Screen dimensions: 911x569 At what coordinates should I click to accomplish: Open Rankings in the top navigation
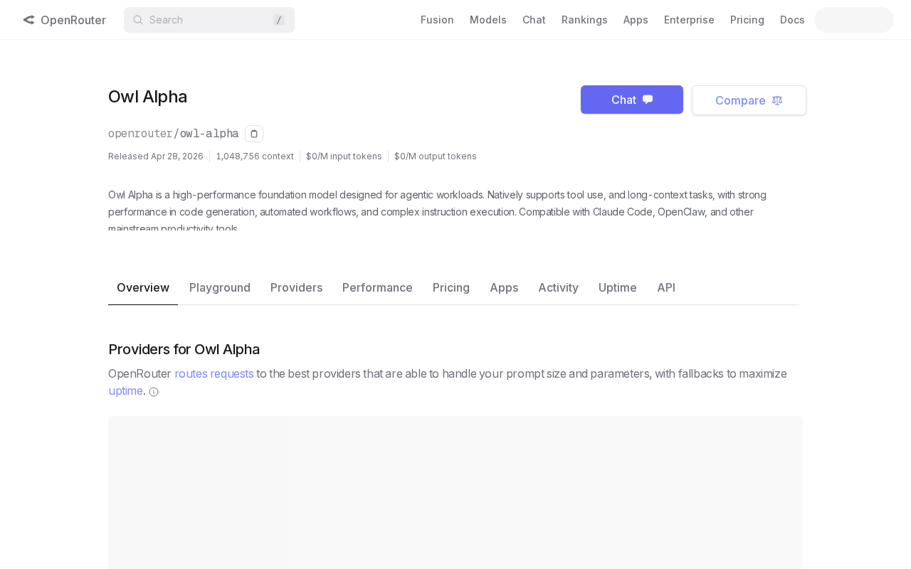[x=584, y=20]
